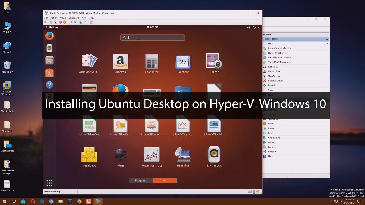Open Firefox from the Ubuntu dock
Viewport: 365px width, 205px height.
[x=49, y=36]
